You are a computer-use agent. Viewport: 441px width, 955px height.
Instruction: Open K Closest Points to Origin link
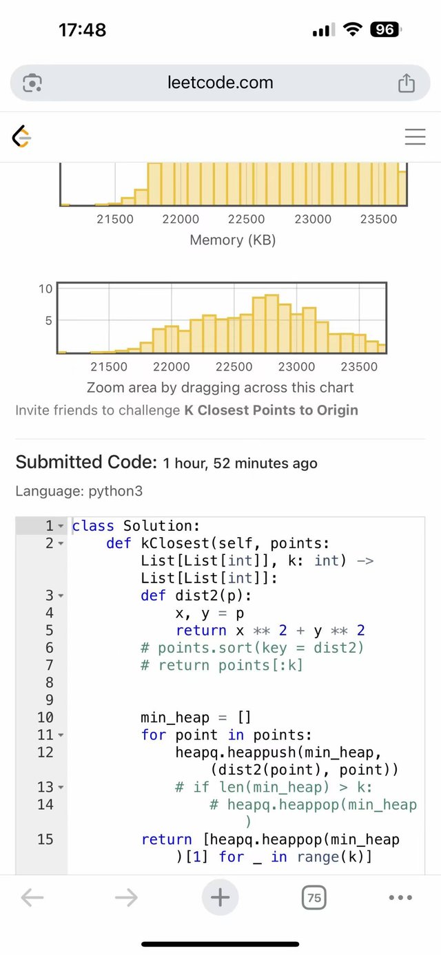(x=271, y=410)
